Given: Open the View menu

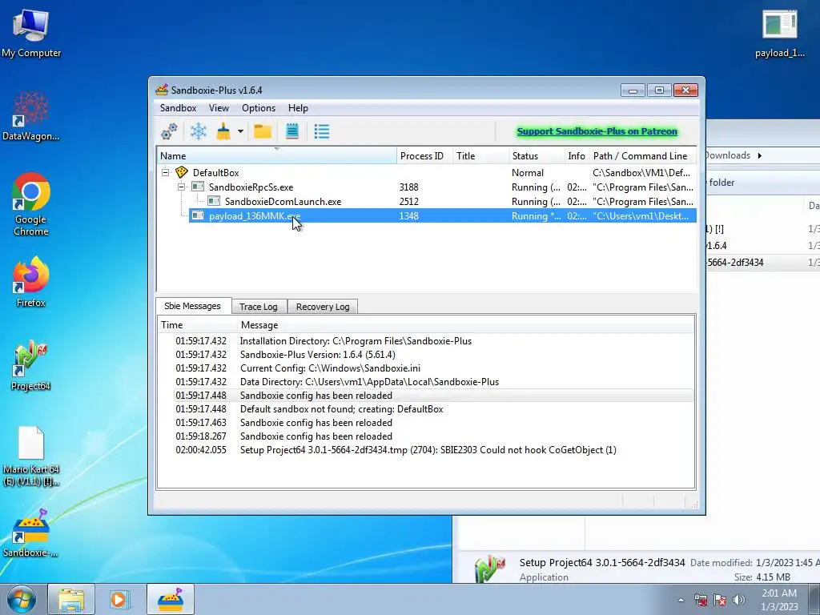Looking at the screenshot, I should (219, 108).
